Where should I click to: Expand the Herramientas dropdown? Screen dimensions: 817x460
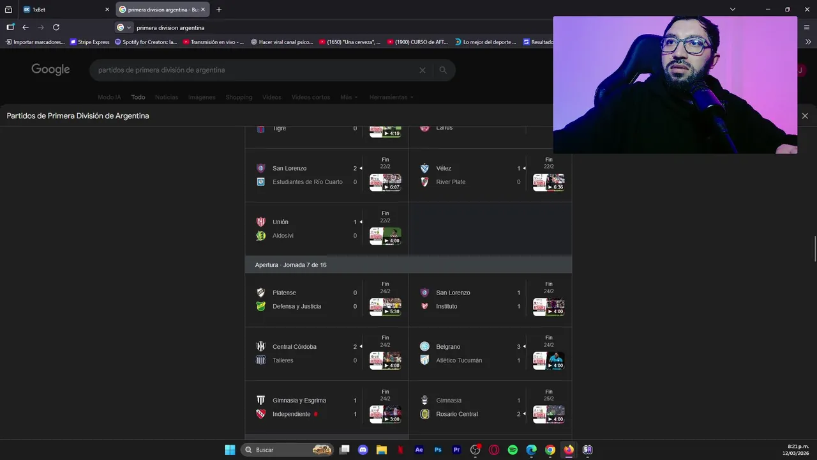coord(391,97)
